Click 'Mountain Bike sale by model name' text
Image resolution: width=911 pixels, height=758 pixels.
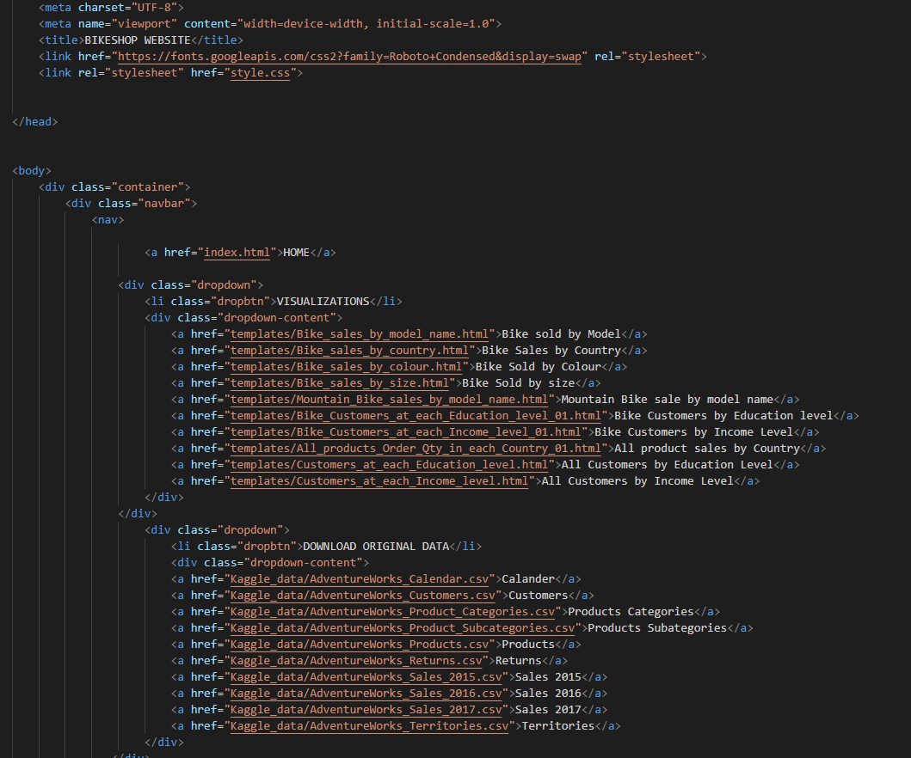pos(667,399)
